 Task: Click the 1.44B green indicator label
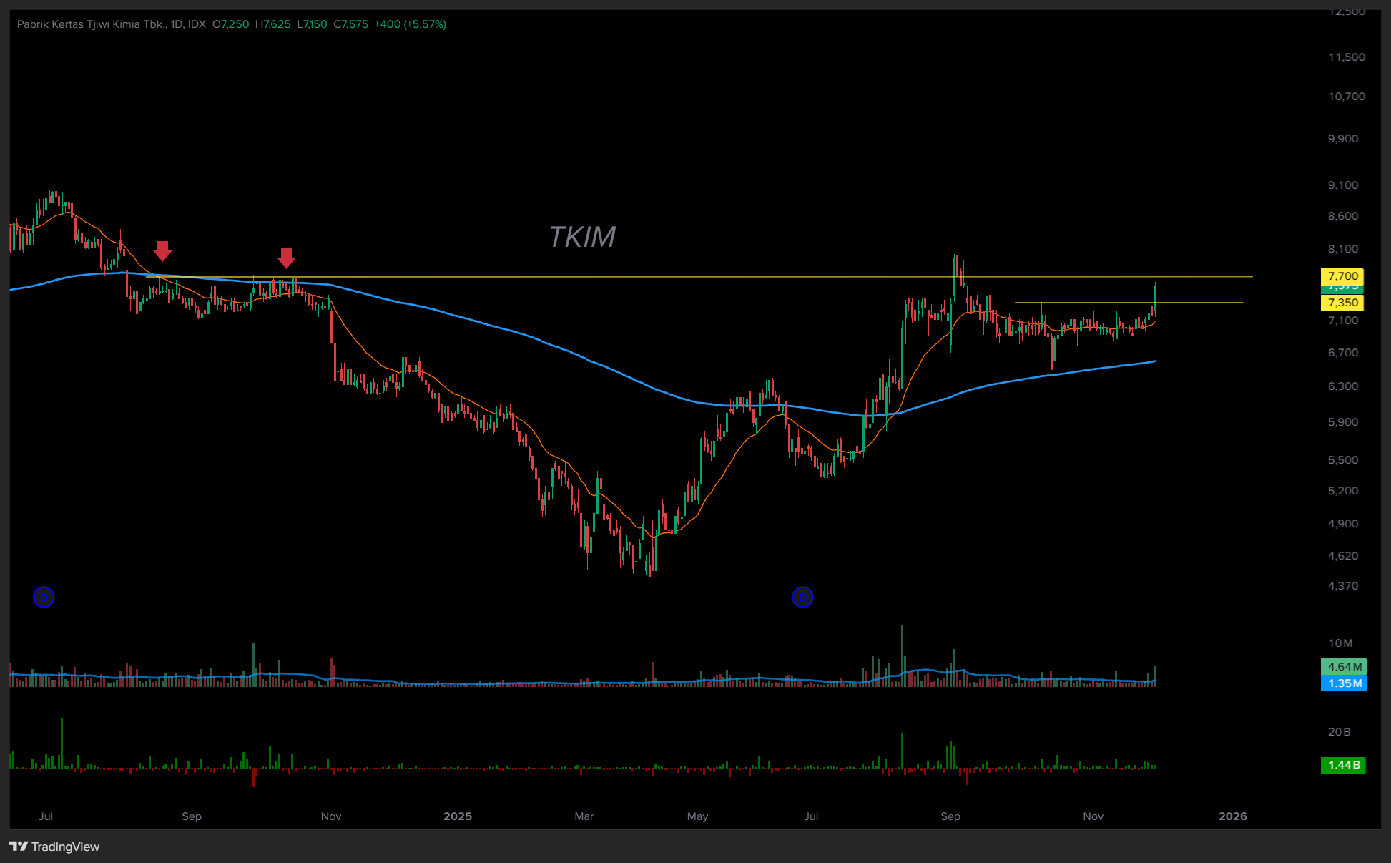(x=1344, y=765)
